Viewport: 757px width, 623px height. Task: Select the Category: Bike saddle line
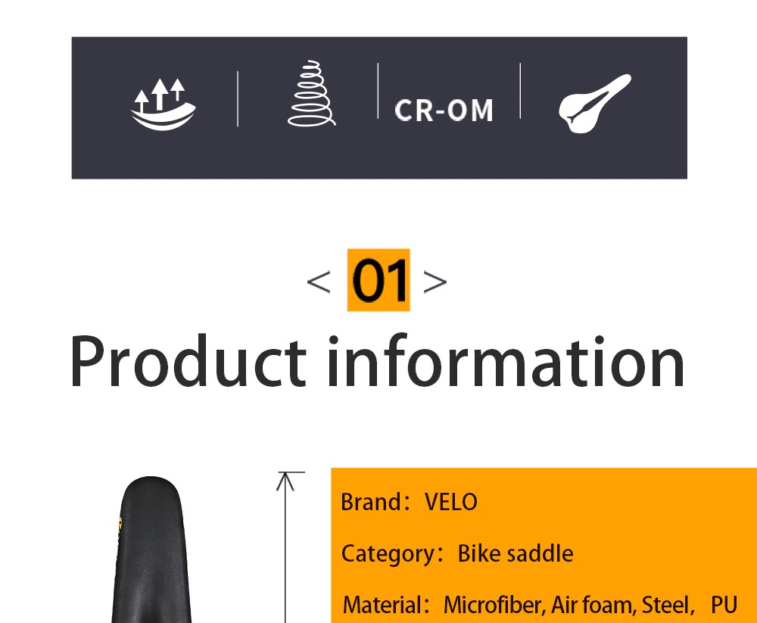[x=456, y=553]
